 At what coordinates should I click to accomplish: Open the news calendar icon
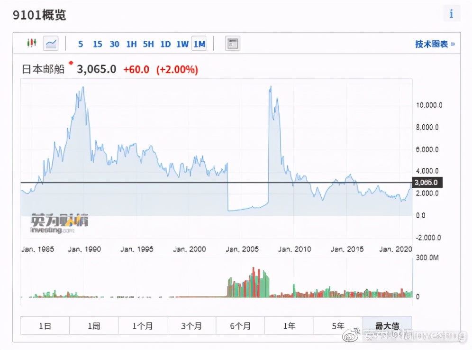pyautogui.click(x=232, y=44)
